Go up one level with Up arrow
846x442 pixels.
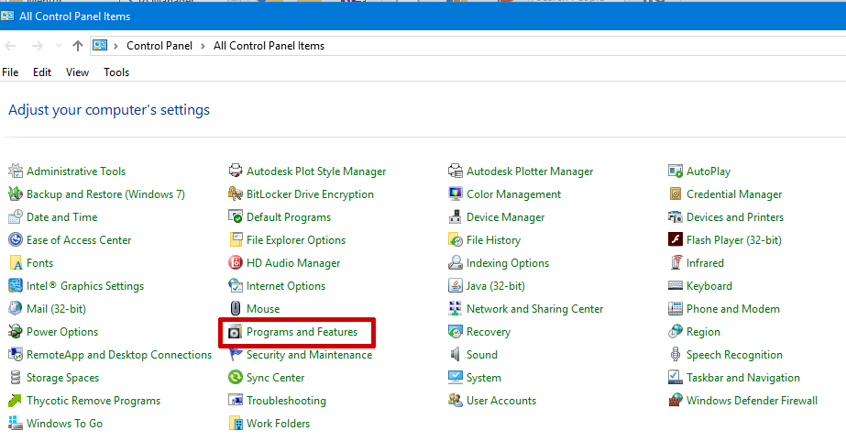pos(78,46)
